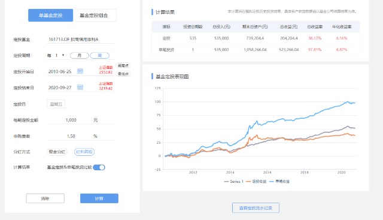Image resolution: width=383 pixels, height=220 pixels.
Task: Click the 204,204.4 total profit cell
Action: (x=288, y=38)
